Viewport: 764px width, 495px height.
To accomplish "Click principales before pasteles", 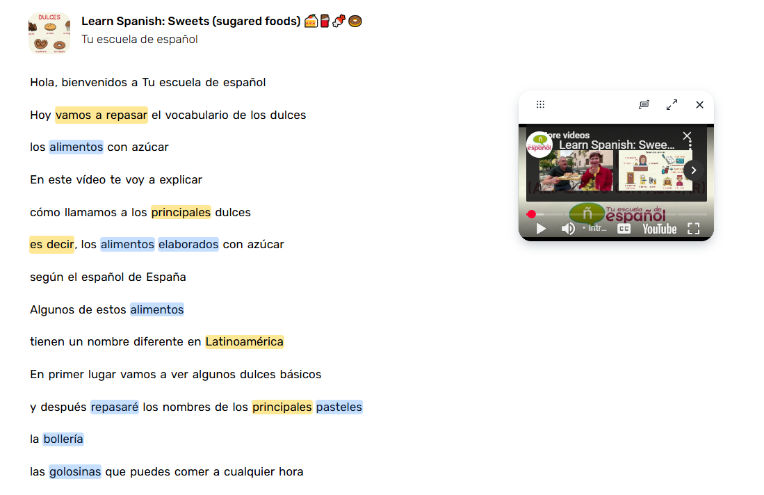I will (282, 407).
